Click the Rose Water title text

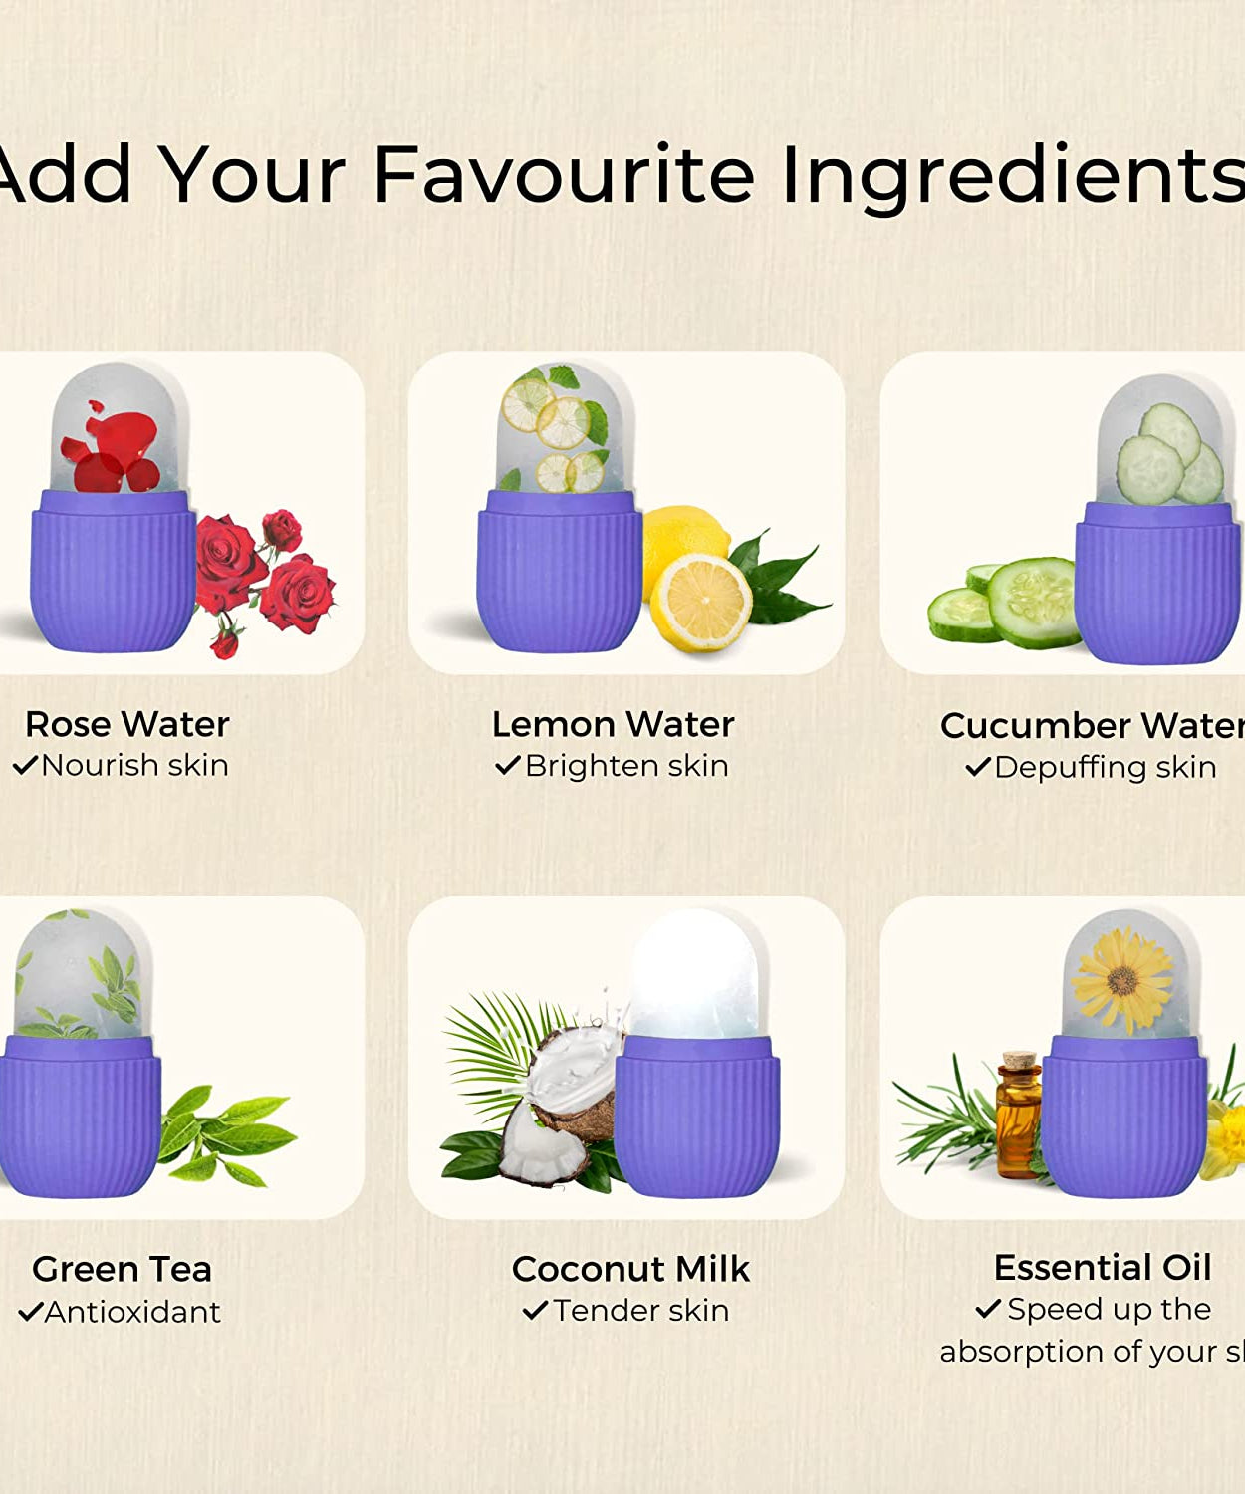pyautogui.click(x=127, y=724)
